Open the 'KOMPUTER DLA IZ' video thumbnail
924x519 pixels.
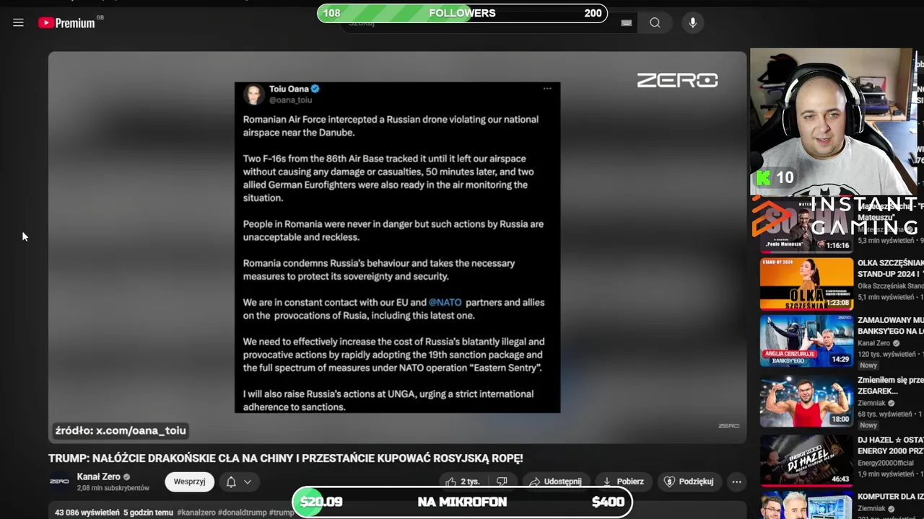806,505
